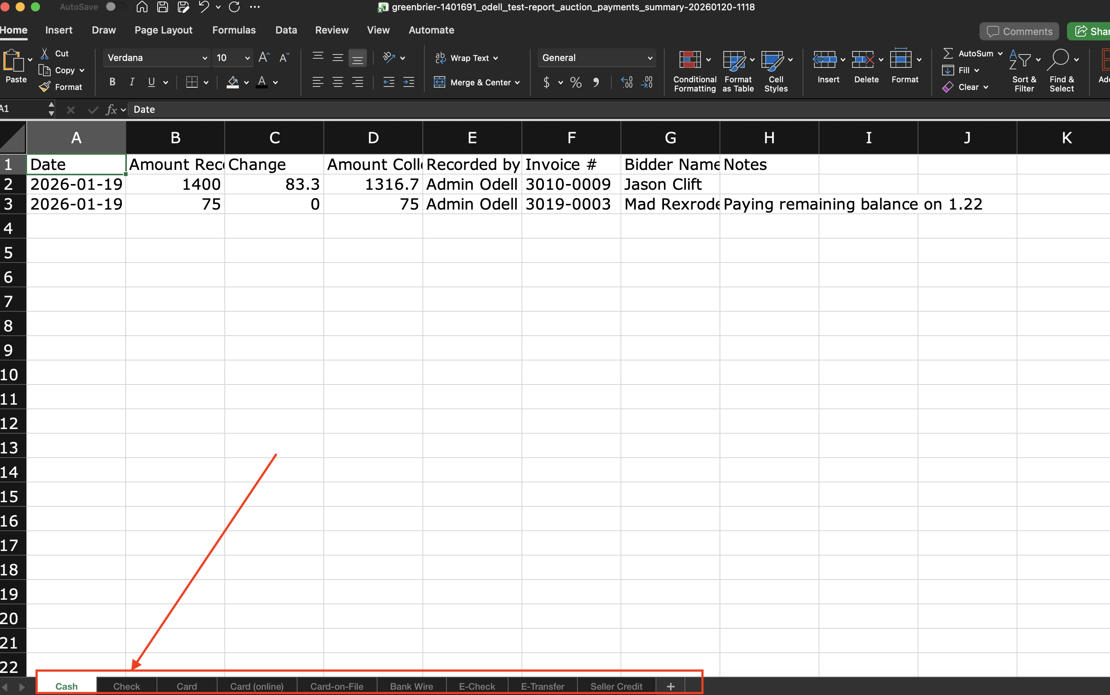Expand the Merge & Center options arrow

tap(517, 83)
